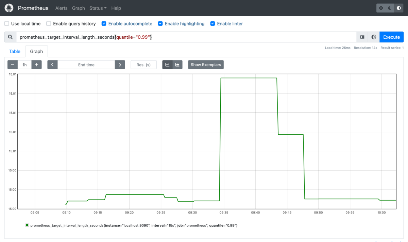Viewport: 408px width, 242px height.
Task: Click the Res. (s) resolution field
Action: pyautogui.click(x=143, y=64)
